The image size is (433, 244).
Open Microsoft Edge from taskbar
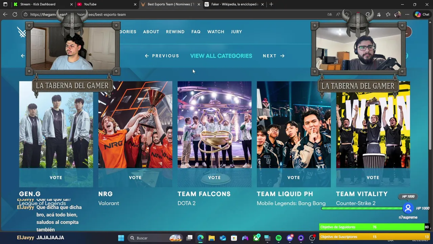(x=201, y=238)
